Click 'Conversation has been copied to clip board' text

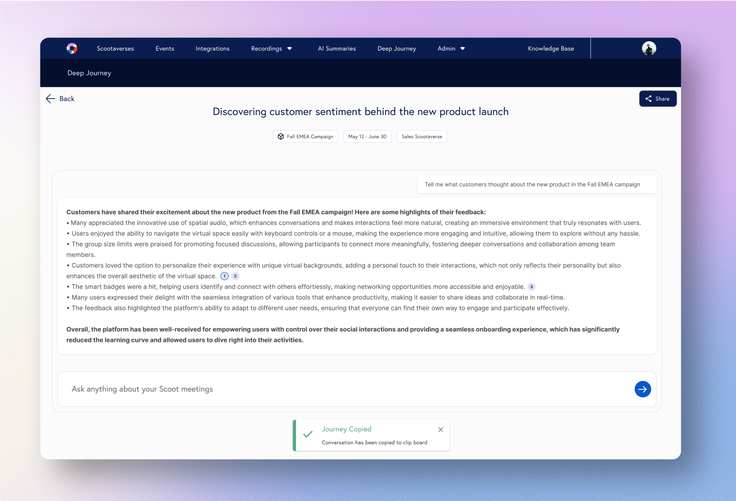(374, 443)
